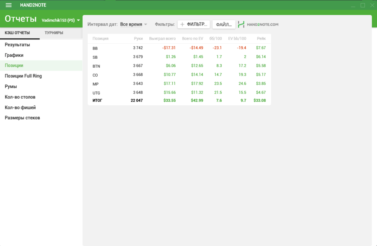
Task: Open the hamburger main menu
Action: point(8,5)
